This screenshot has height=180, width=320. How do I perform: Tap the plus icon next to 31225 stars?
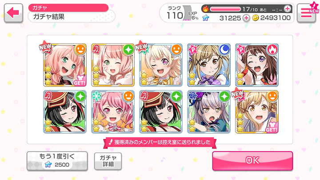[246, 18]
